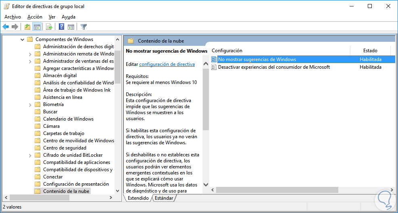Select Área de trabajo de Windows Ink
The image size is (398, 213).
(77, 90)
